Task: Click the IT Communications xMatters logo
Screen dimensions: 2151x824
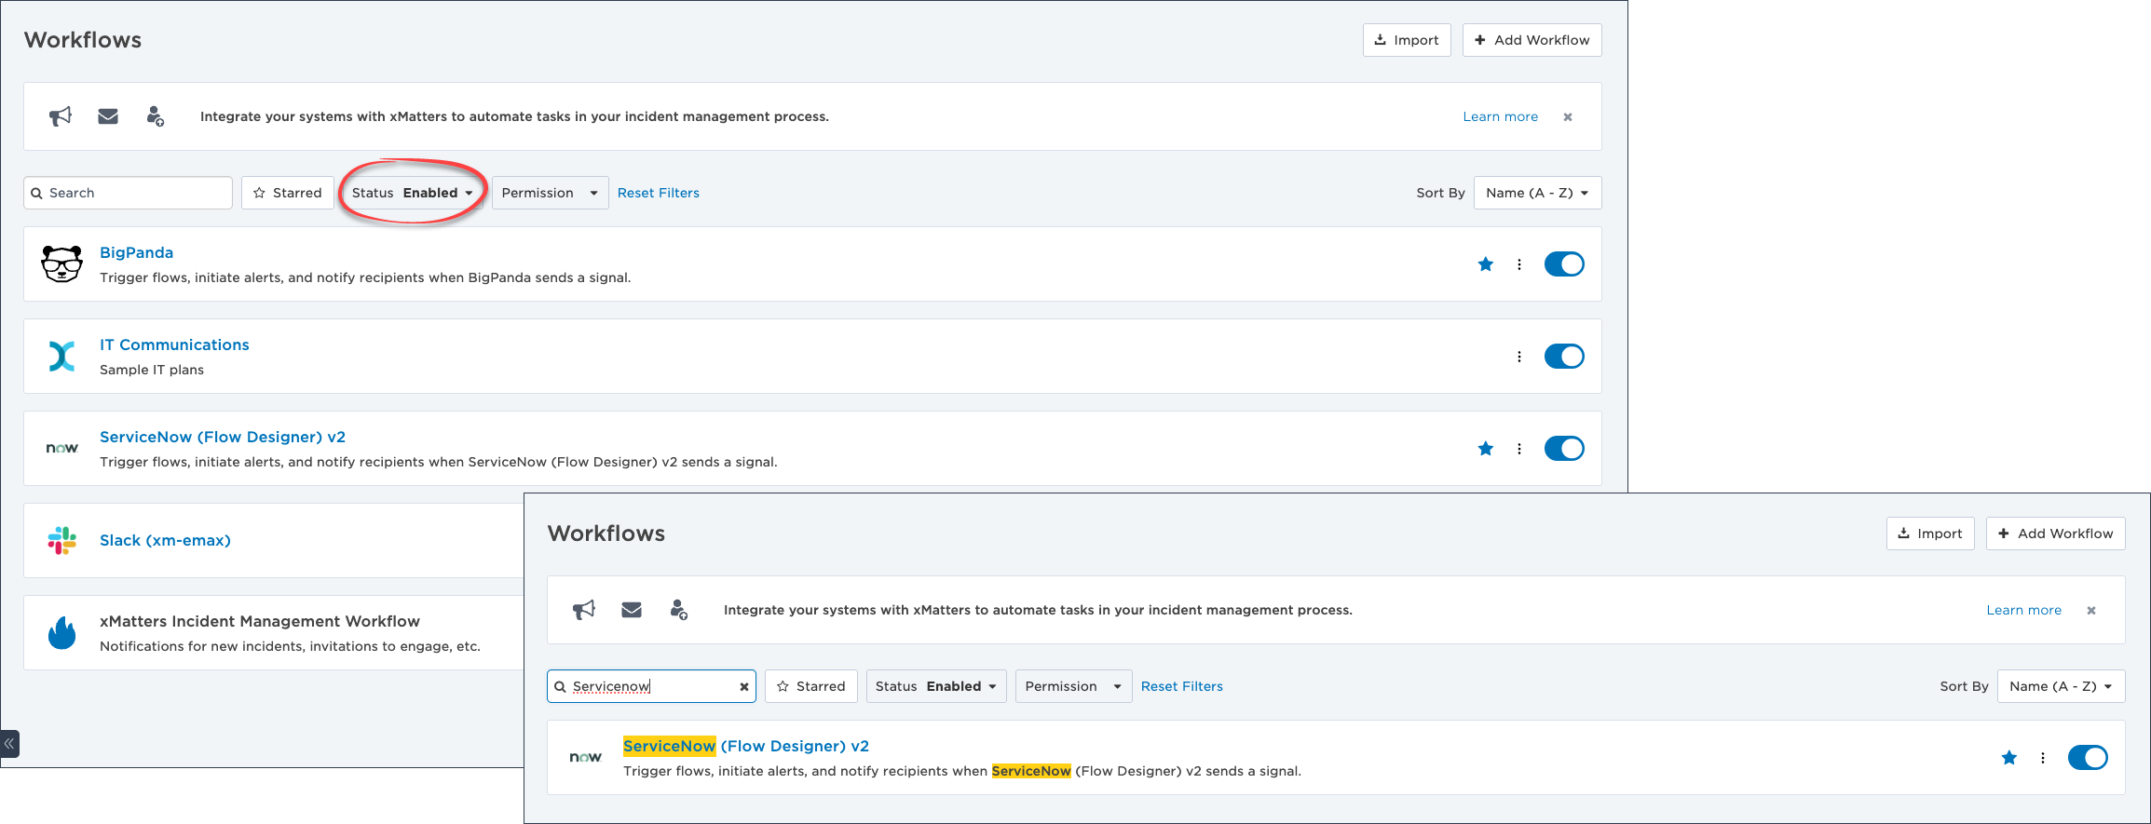Action: click(61, 356)
